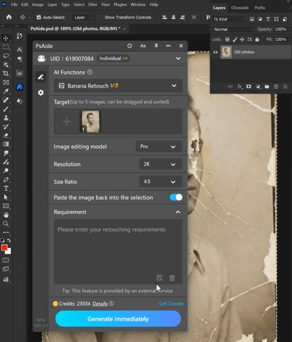Select the Crop tool

click(x=6, y=73)
